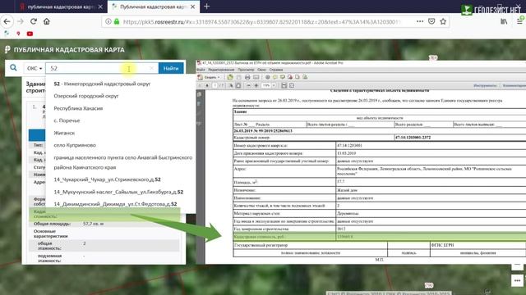Save page to Pocket icon

pyautogui.click(x=431, y=21)
